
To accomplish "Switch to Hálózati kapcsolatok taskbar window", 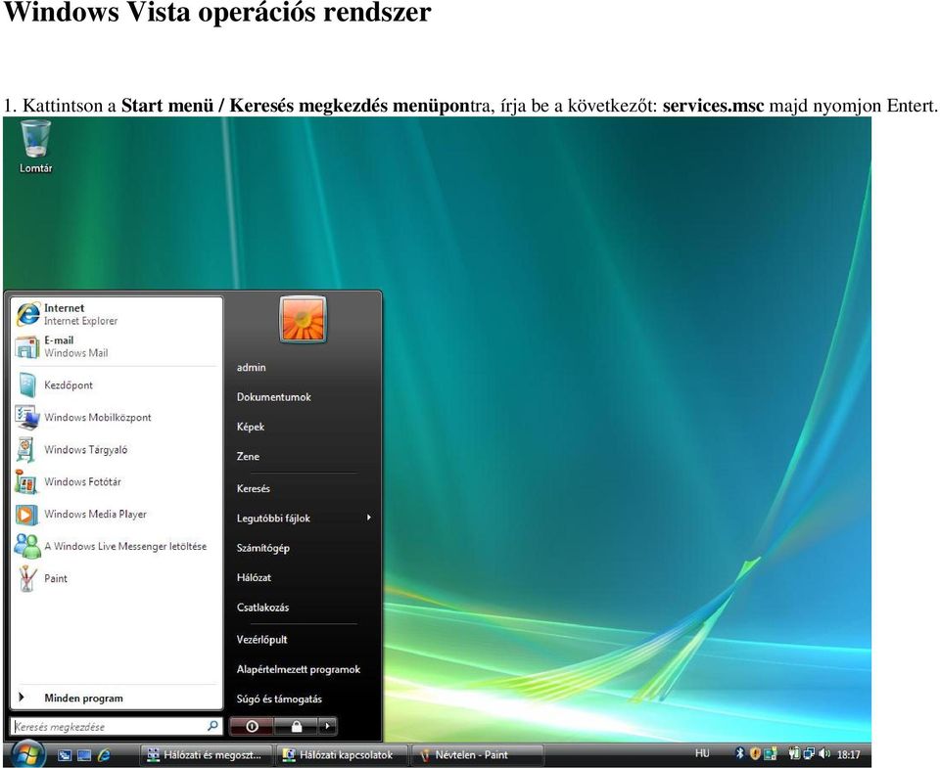I will 340,755.
